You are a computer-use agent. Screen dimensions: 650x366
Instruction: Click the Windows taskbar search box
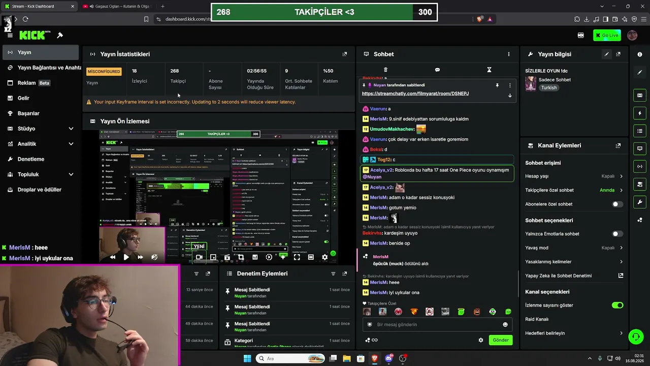click(290, 358)
